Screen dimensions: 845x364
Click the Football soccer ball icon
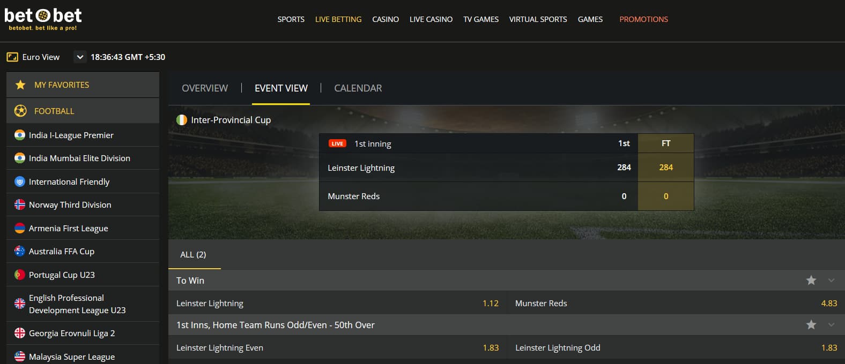[20, 111]
